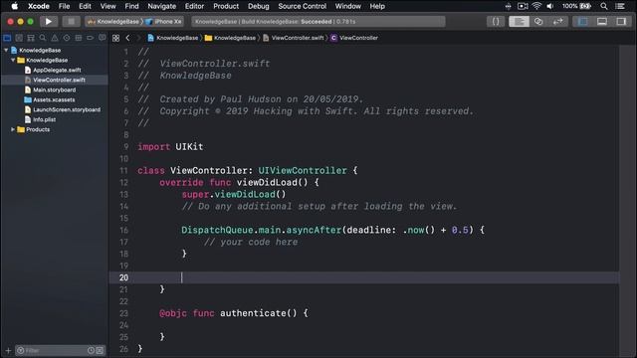Screen dimensions: 637x358
Task: Switch to the Assistant editor
Action: click(x=538, y=22)
